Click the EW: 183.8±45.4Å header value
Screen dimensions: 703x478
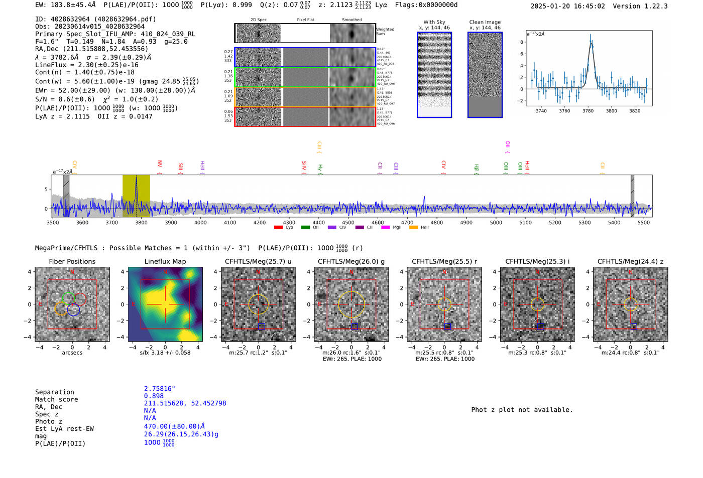click(65, 5)
